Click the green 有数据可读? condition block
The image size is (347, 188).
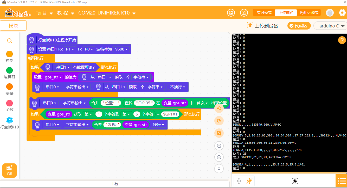(x=70, y=67)
